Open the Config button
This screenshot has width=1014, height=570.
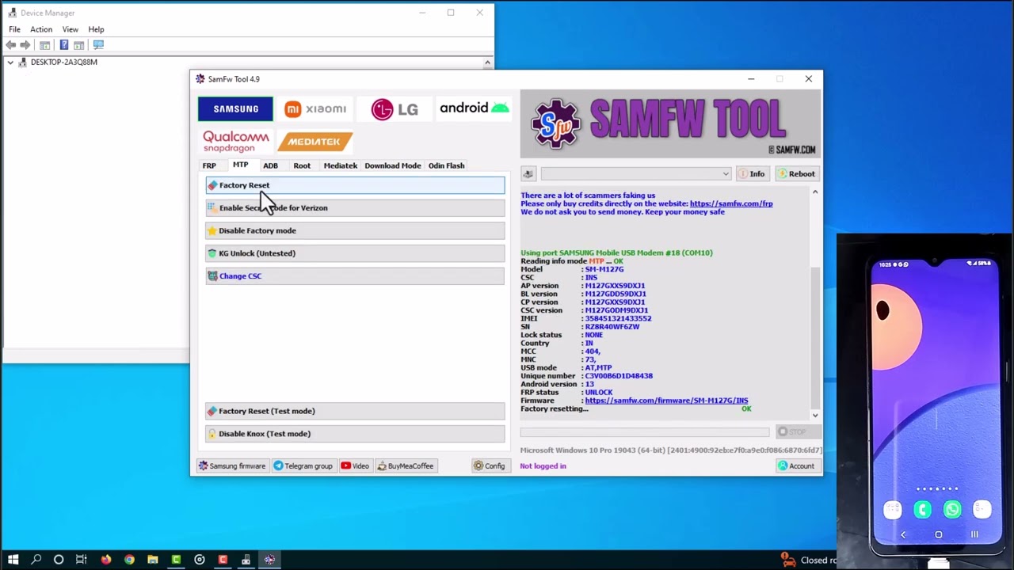(490, 466)
